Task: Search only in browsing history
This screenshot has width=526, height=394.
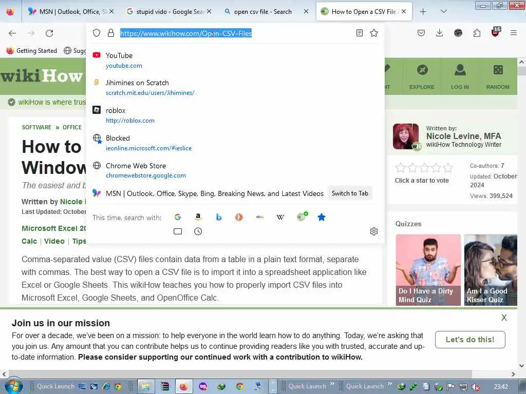Action: (198, 231)
